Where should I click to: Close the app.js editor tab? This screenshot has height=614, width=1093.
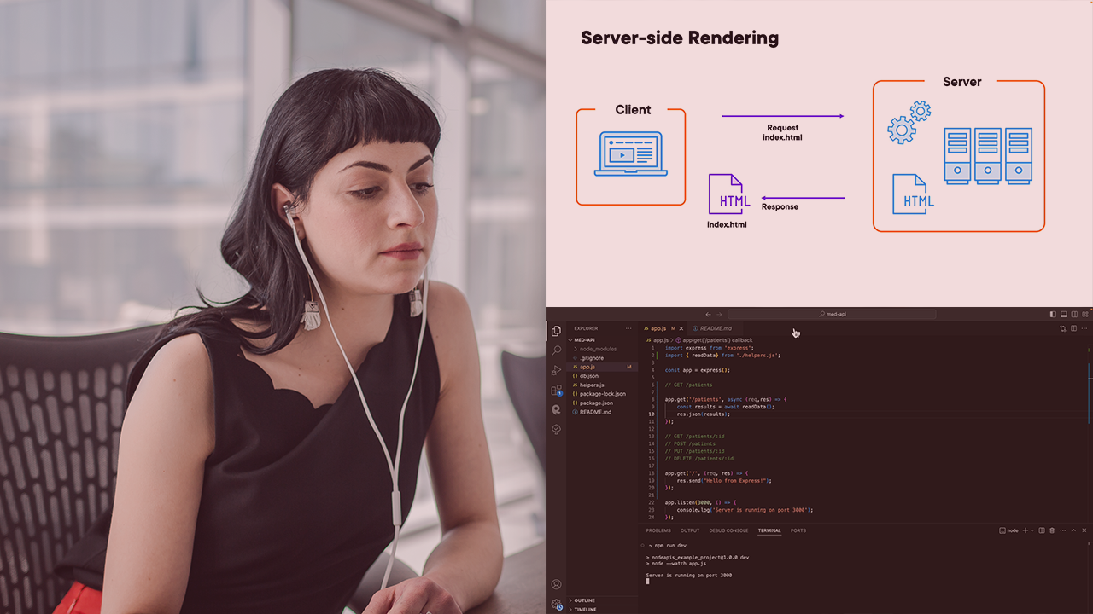coord(681,328)
